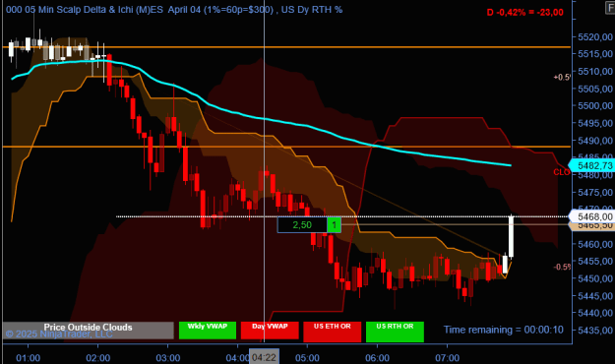Screen dimensions: 615x364
Task: Click the 5500,00 price axis label
Action: tap(595, 105)
